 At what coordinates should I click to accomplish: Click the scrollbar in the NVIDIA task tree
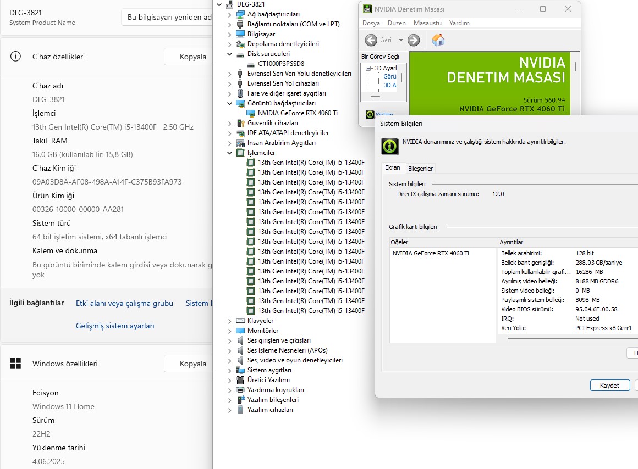click(401, 77)
